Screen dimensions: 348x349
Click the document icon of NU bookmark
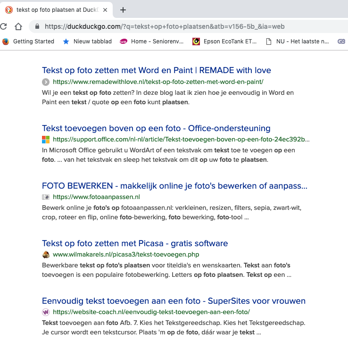(269, 42)
